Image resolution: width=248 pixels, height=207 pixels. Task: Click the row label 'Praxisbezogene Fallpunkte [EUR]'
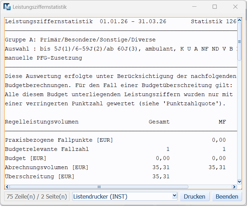[59, 141]
